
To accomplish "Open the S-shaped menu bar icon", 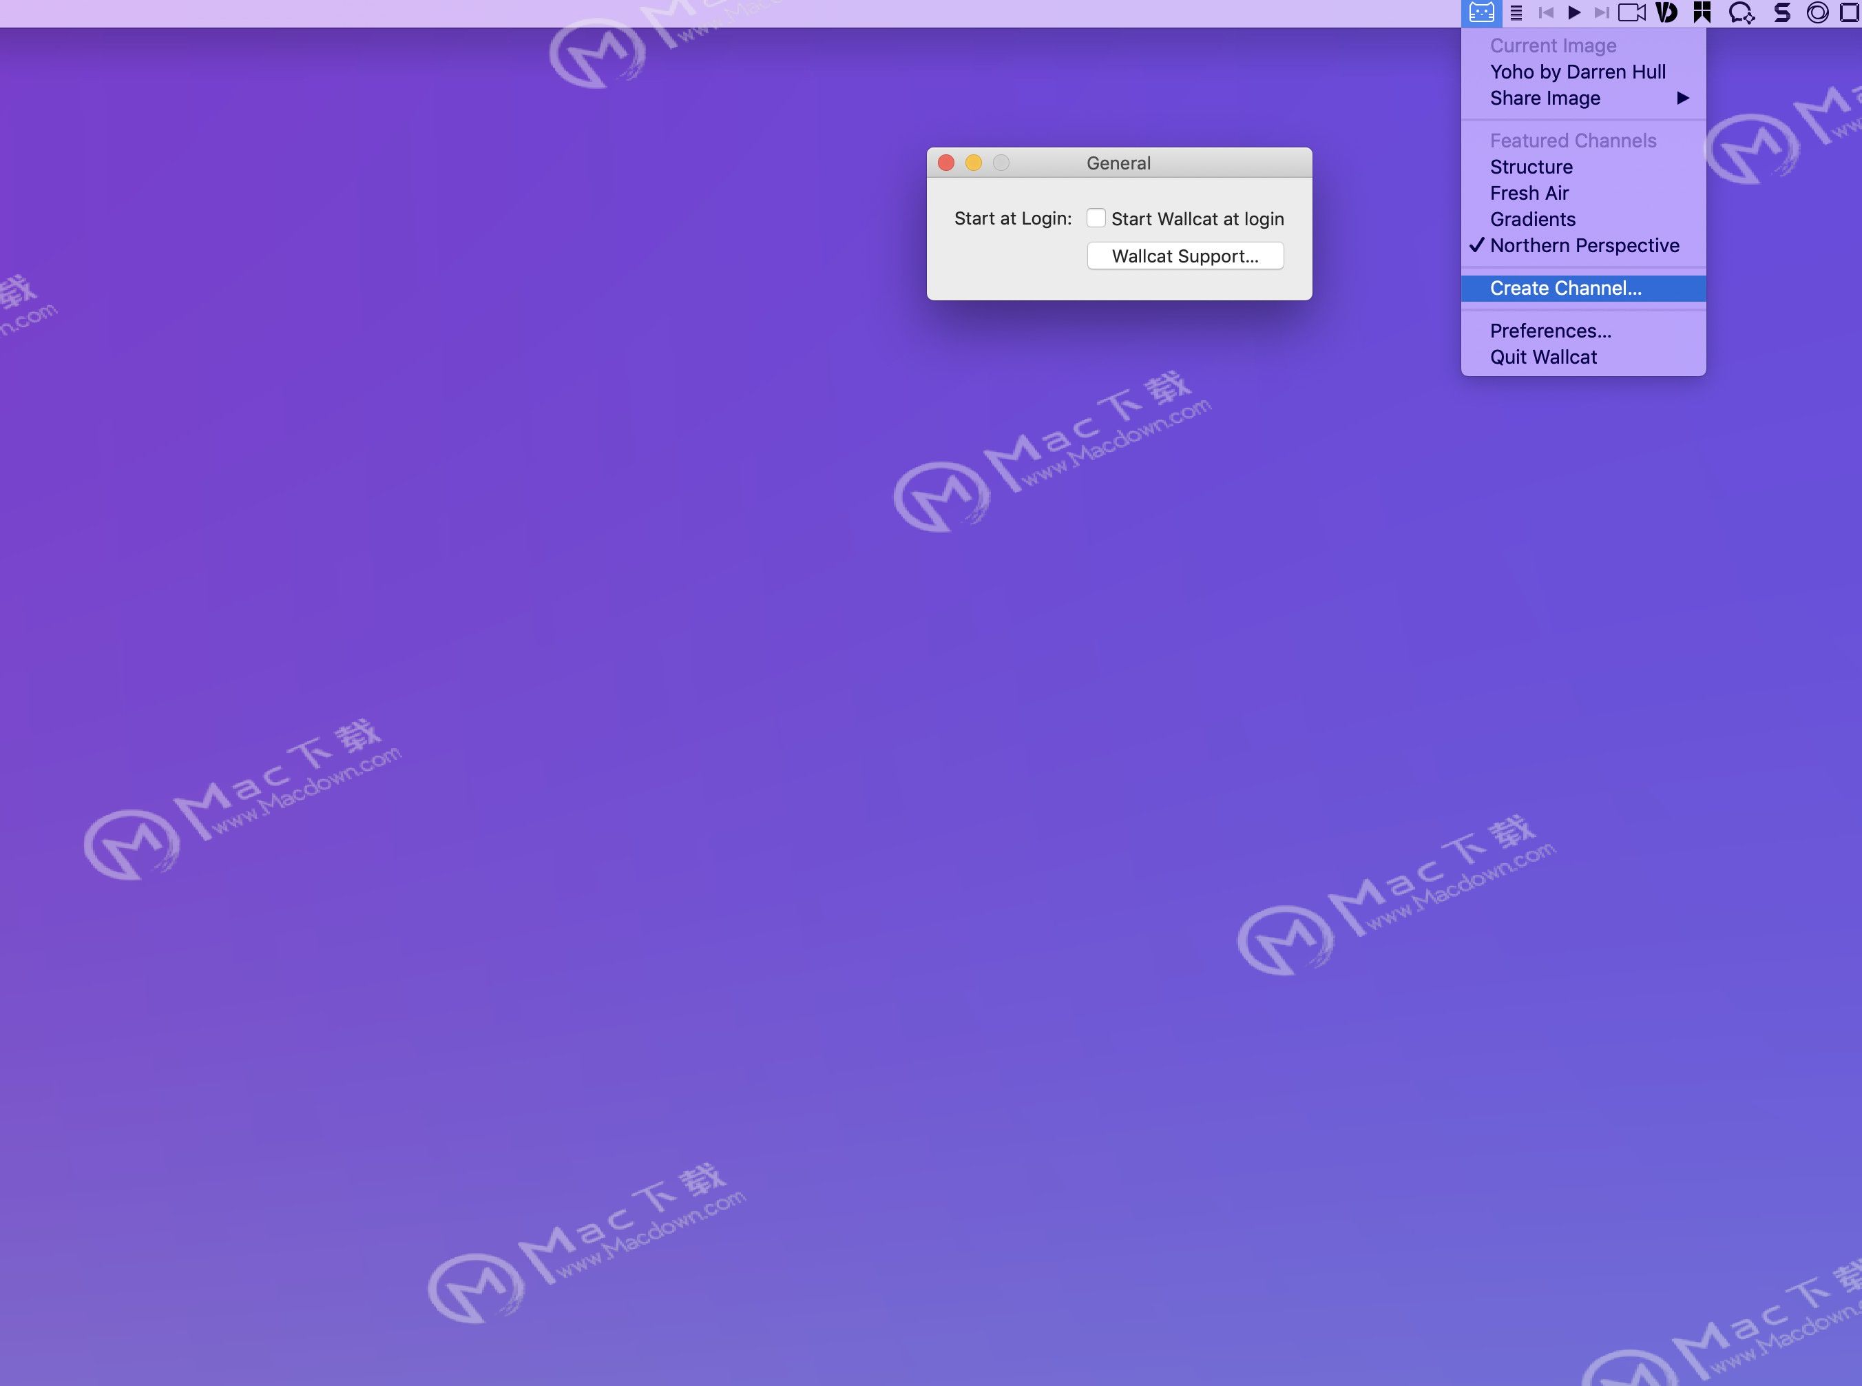I will pos(1782,12).
